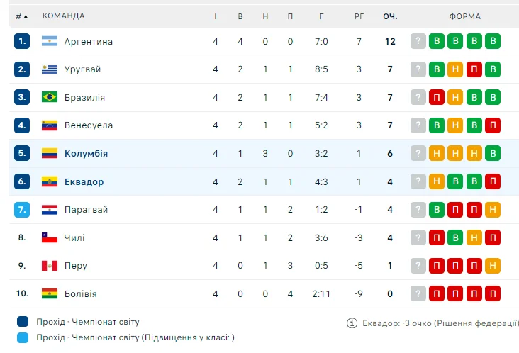Click Peru's orange Н form badge
This screenshot has width=519, height=353.
(x=493, y=266)
